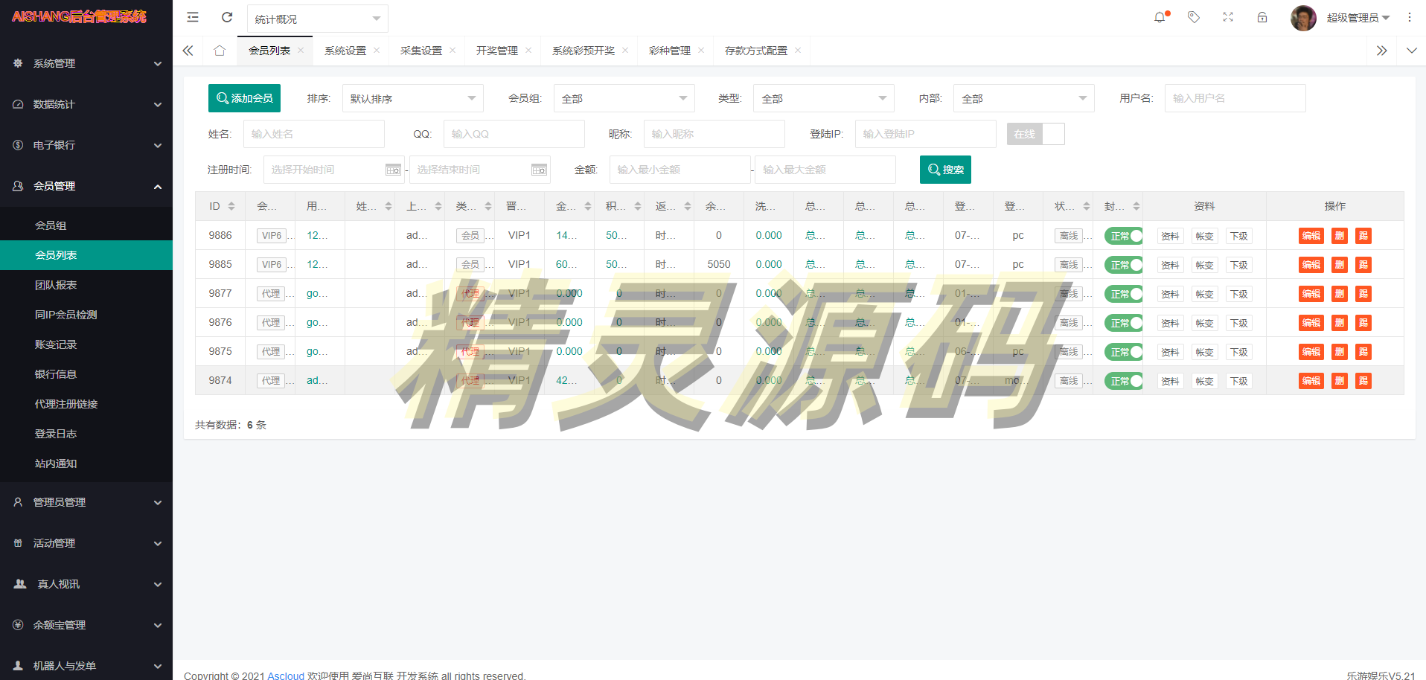
Task: Toggle the 在线 online filter switch
Action: pos(1035,134)
